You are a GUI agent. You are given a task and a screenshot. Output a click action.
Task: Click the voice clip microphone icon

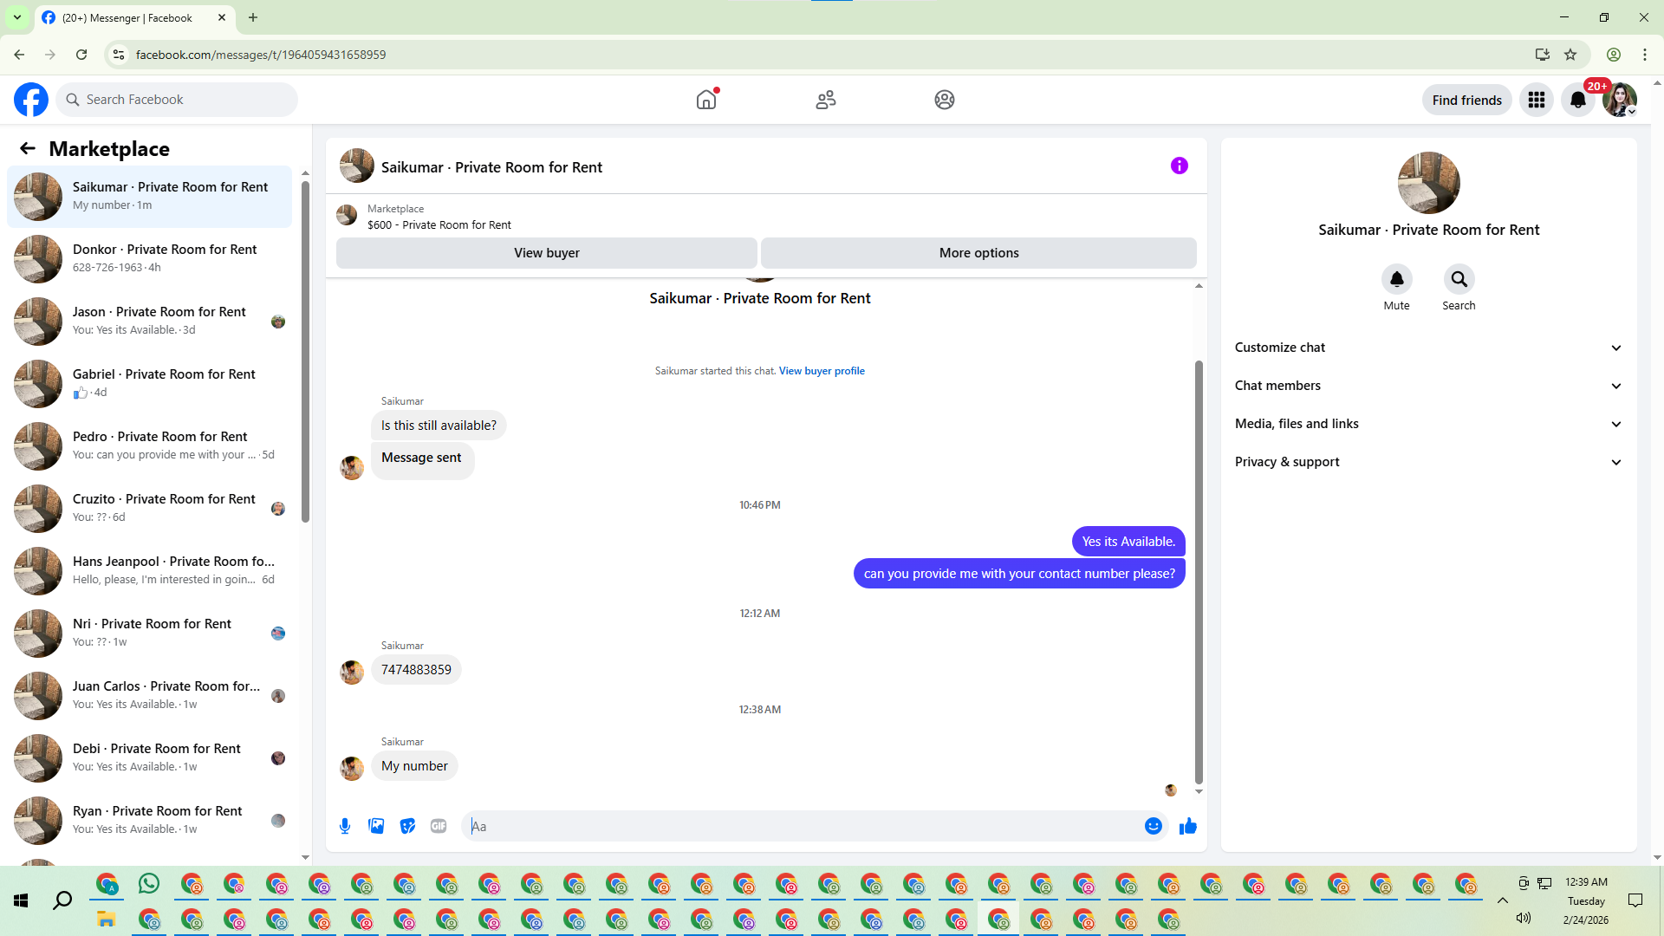[345, 826]
